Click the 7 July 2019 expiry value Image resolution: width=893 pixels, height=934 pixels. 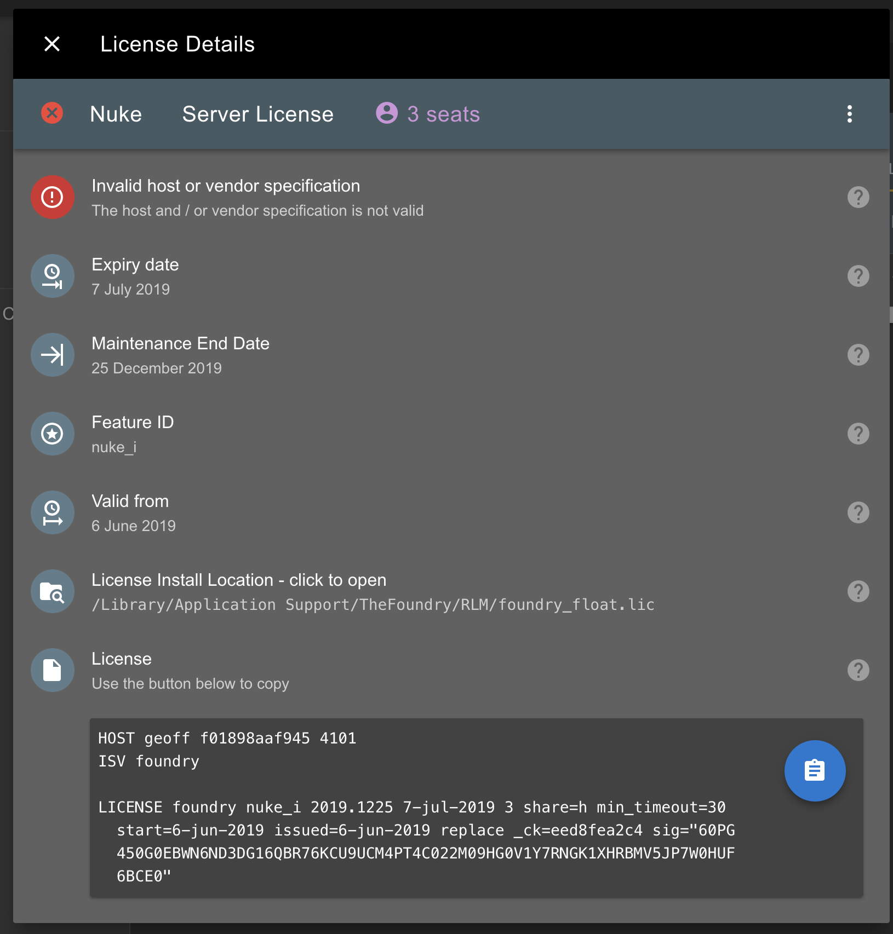coord(131,289)
